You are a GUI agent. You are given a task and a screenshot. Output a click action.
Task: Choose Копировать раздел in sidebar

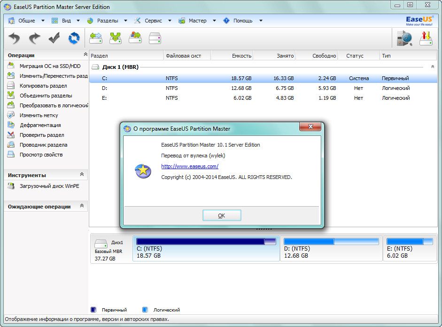[x=43, y=86]
